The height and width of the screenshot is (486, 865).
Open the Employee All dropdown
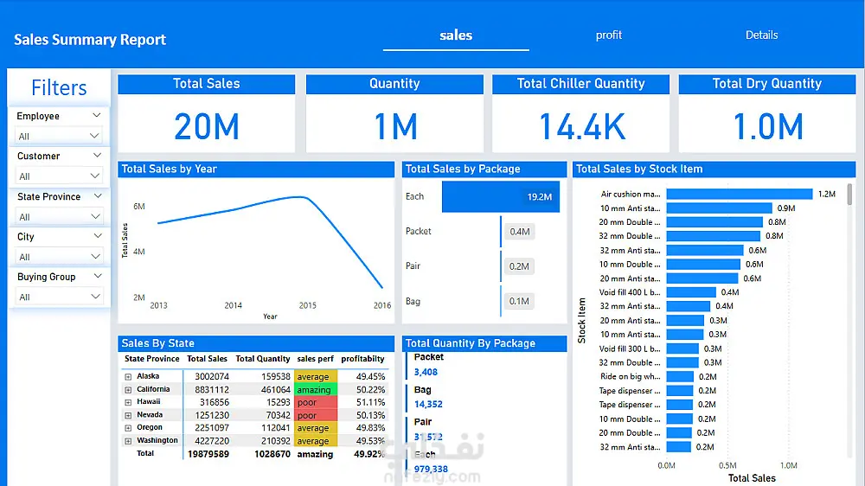click(59, 136)
